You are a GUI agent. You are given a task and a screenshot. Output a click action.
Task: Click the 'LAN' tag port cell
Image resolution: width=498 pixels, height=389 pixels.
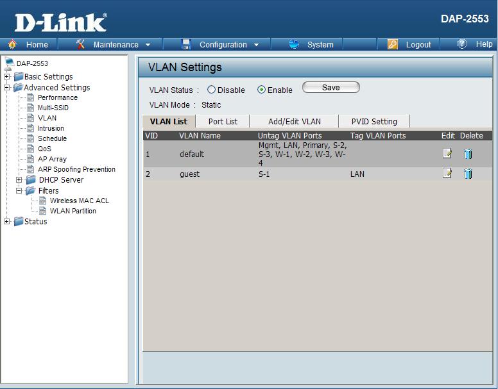coord(357,174)
